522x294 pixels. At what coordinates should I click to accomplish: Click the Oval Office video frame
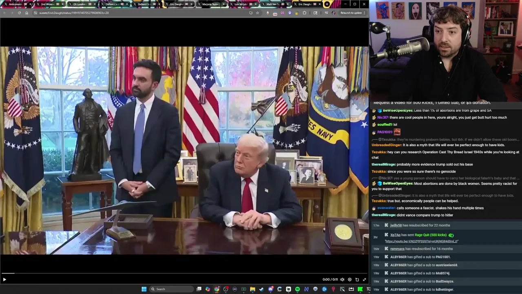[184, 150]
